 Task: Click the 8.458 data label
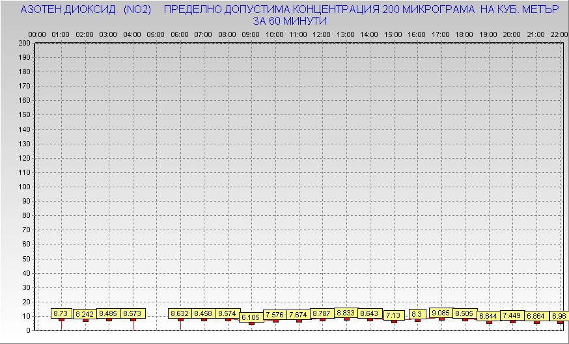[204, 313]
